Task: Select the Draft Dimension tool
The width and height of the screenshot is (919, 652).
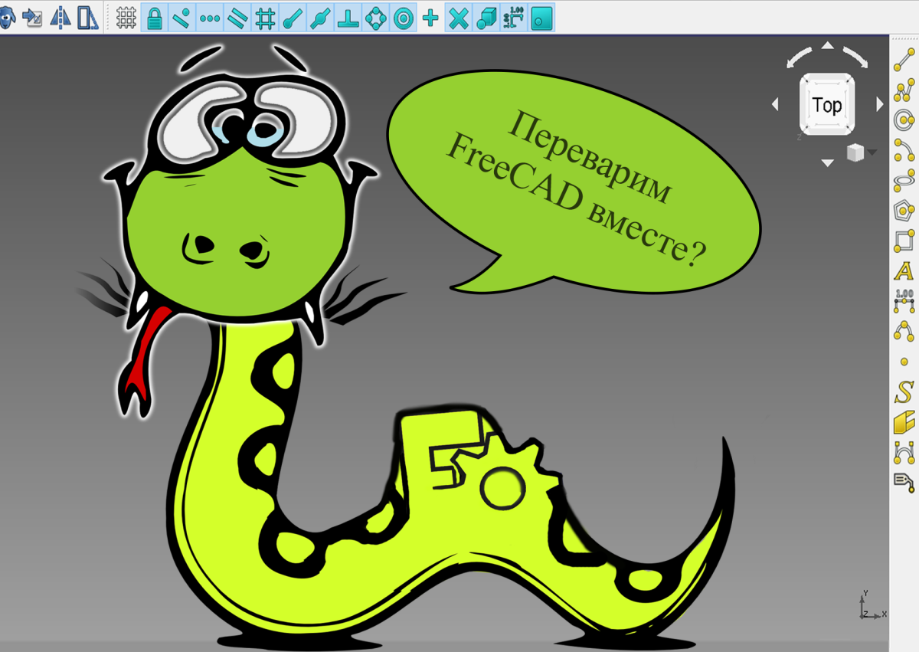Action: [904, 301]
